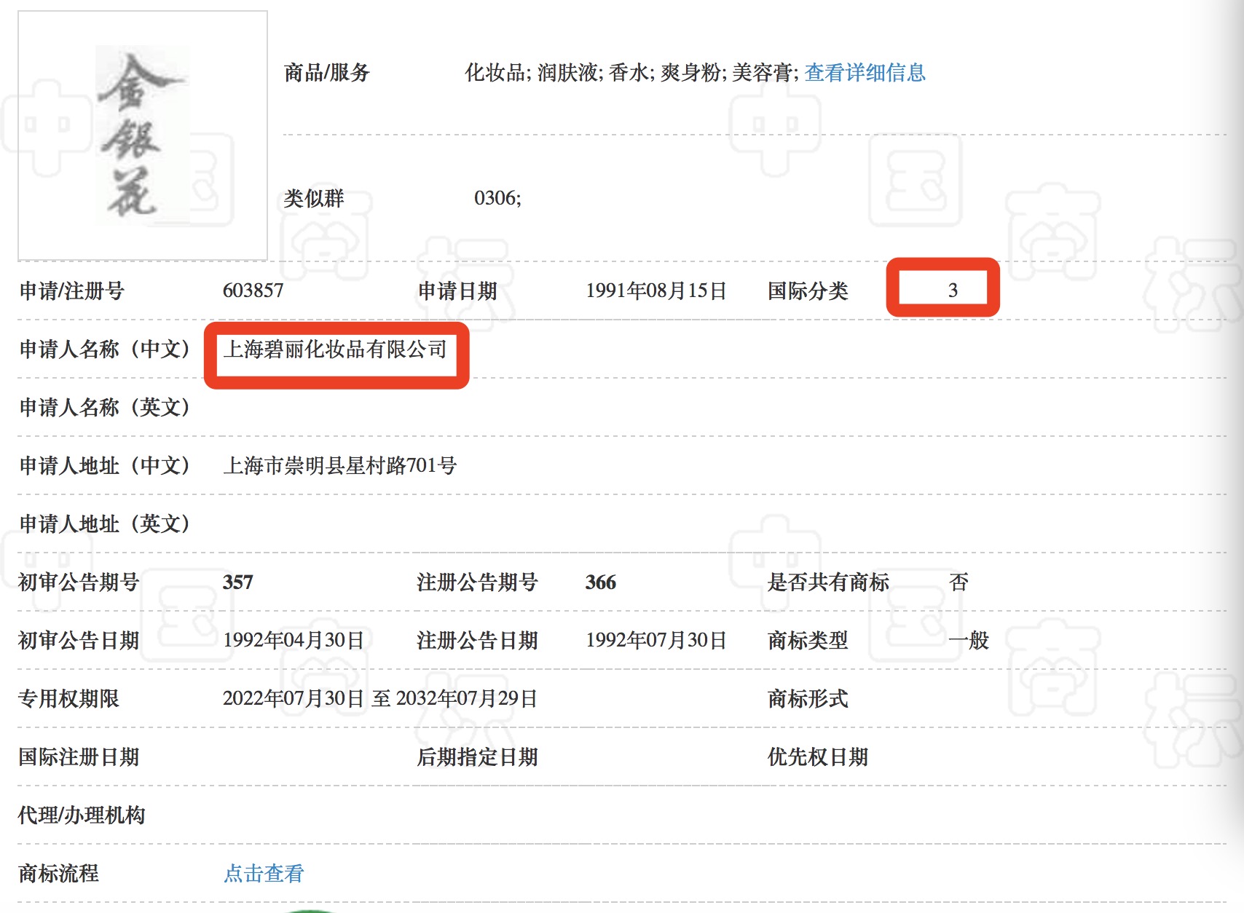Select goods text 化妆品; 润肤液; 香水
The width and height of the screenshot is (1244, 913).
556,73
